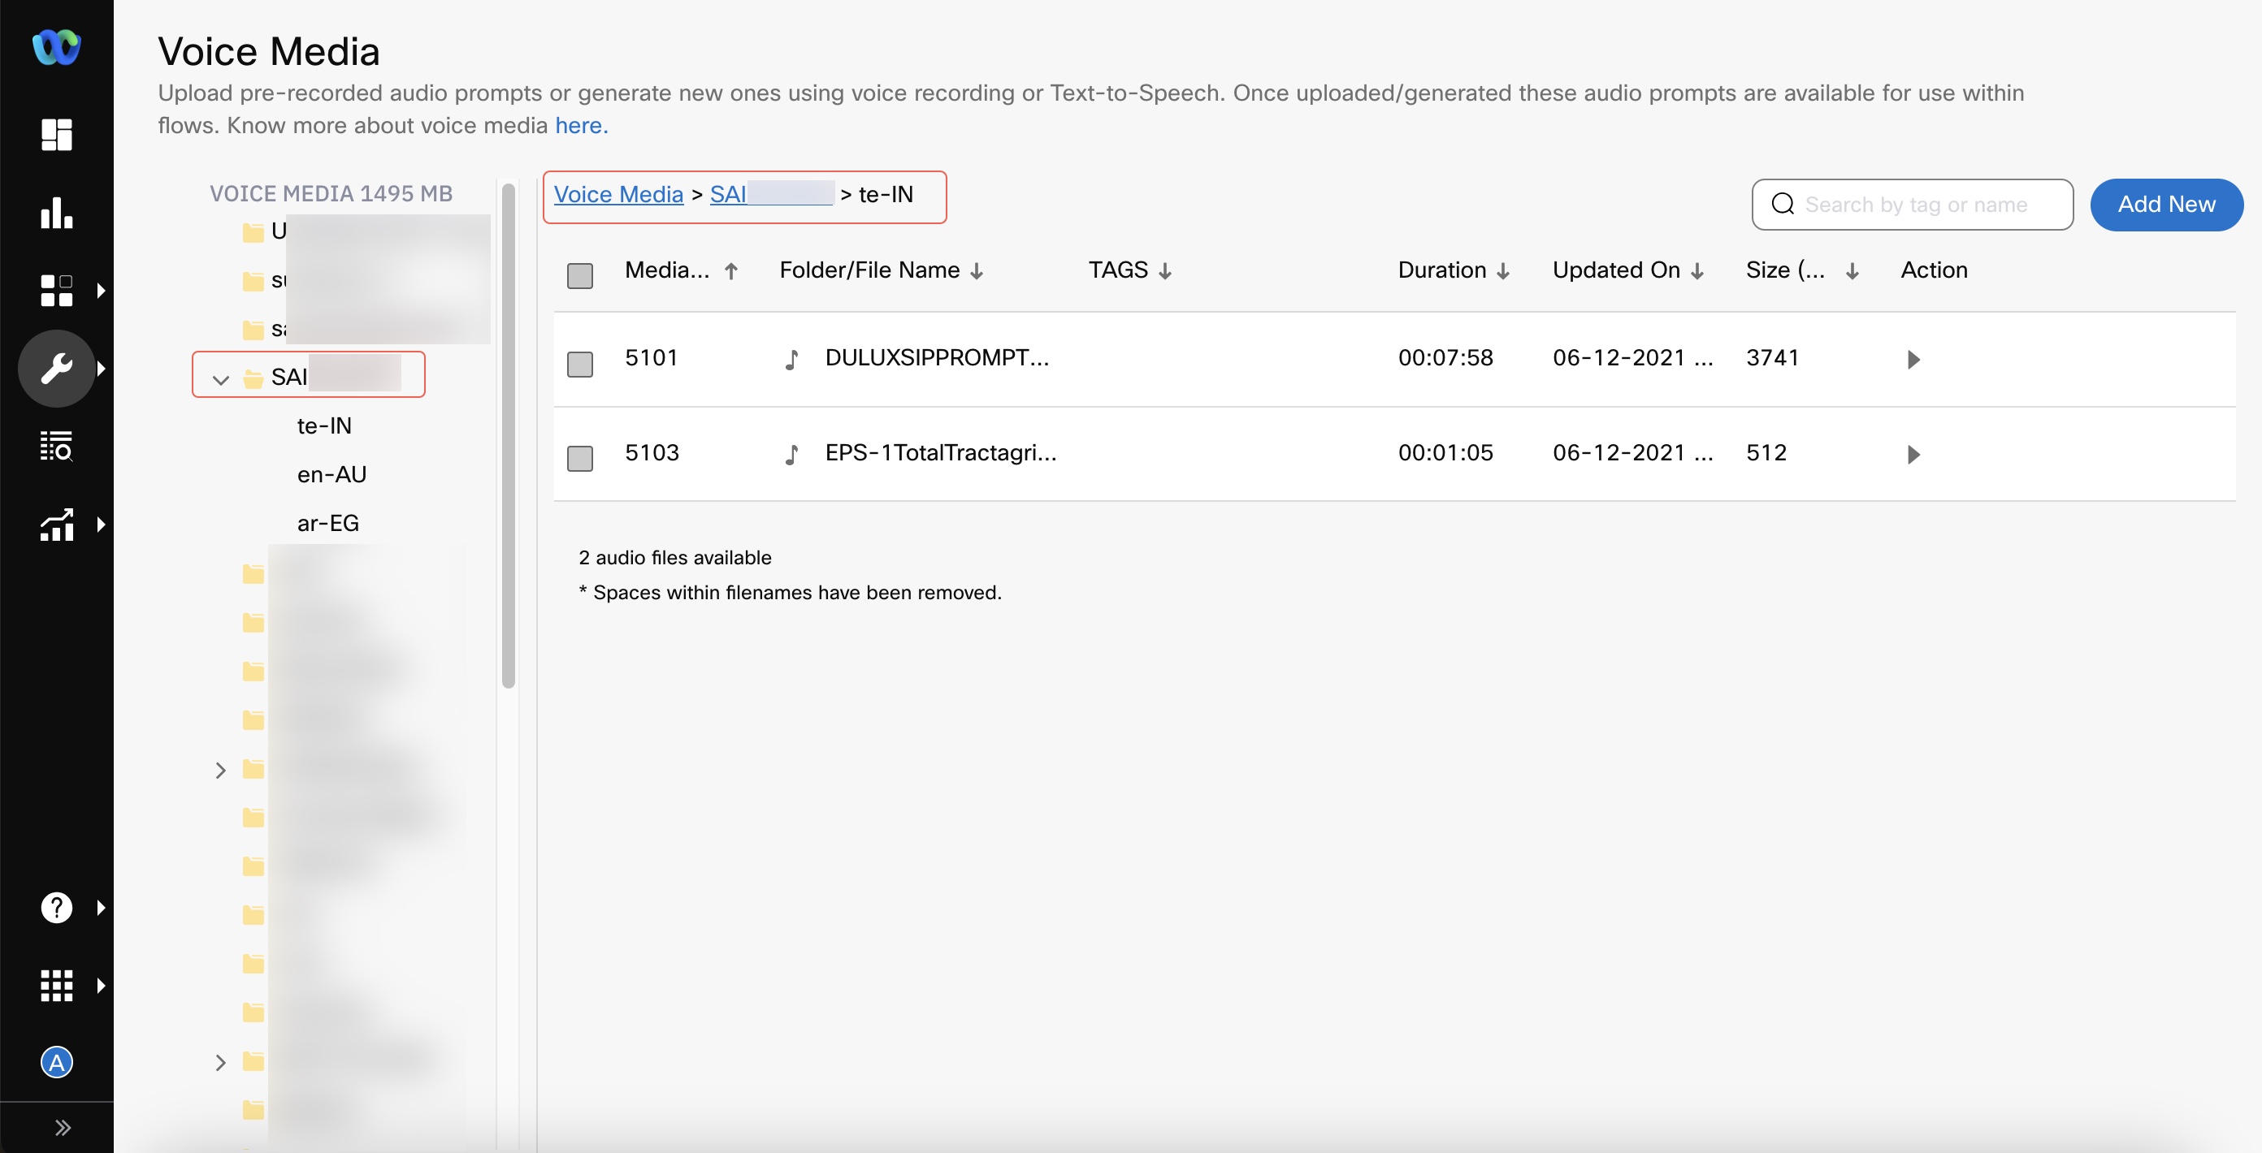Click media ID 5103
Viewport: 2262px width, 1153px height.
pyautogui.click(x=652, y=453)
